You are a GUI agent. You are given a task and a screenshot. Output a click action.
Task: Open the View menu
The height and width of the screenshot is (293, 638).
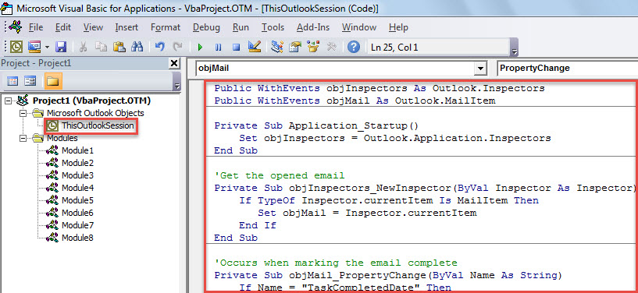click(x=93, y=27)
